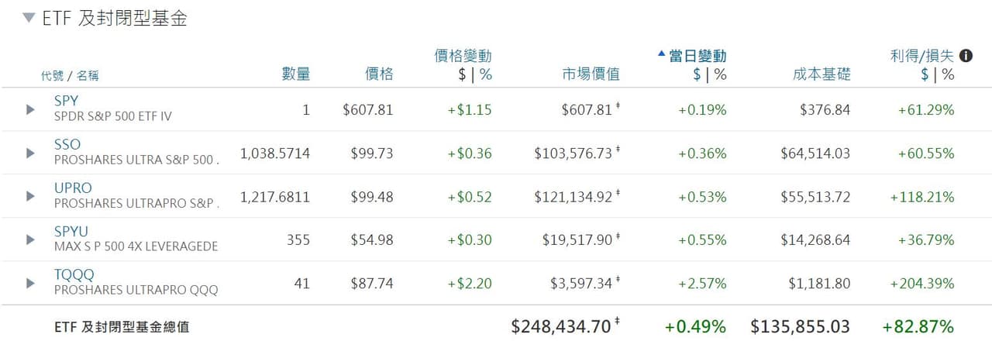Open the SPYU ticker link
The height and width of the screenshot is (348, 992).
[73, 231]
